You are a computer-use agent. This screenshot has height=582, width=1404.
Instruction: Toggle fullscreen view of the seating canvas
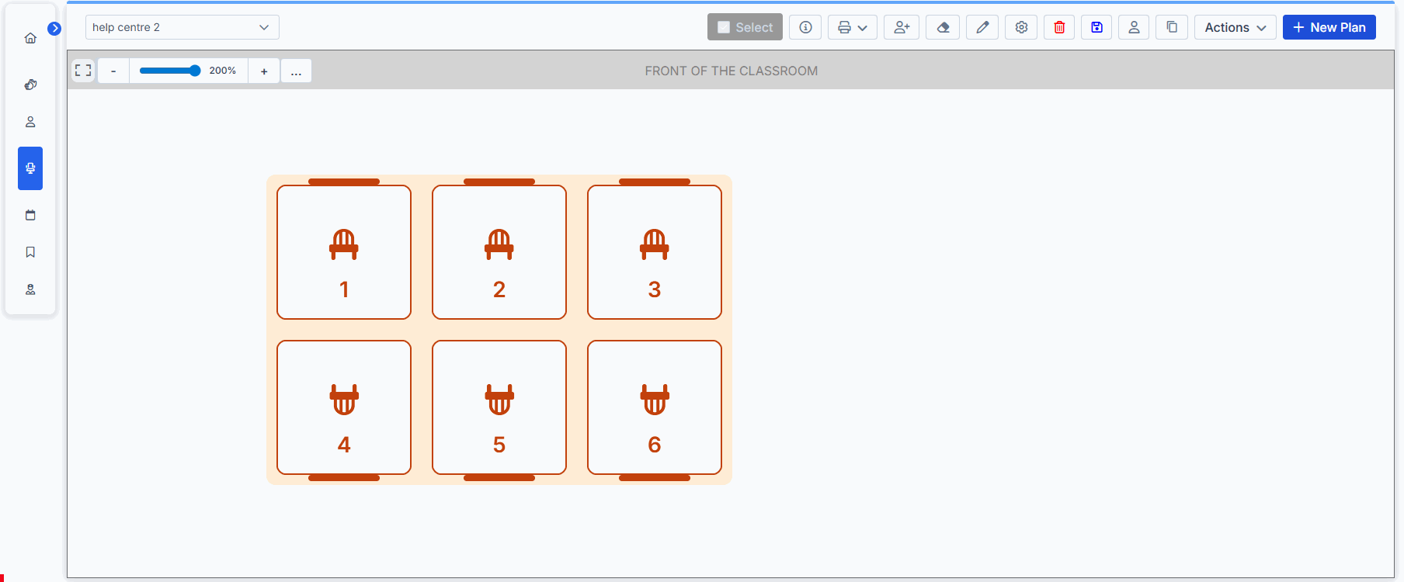(x=83, y=71)
